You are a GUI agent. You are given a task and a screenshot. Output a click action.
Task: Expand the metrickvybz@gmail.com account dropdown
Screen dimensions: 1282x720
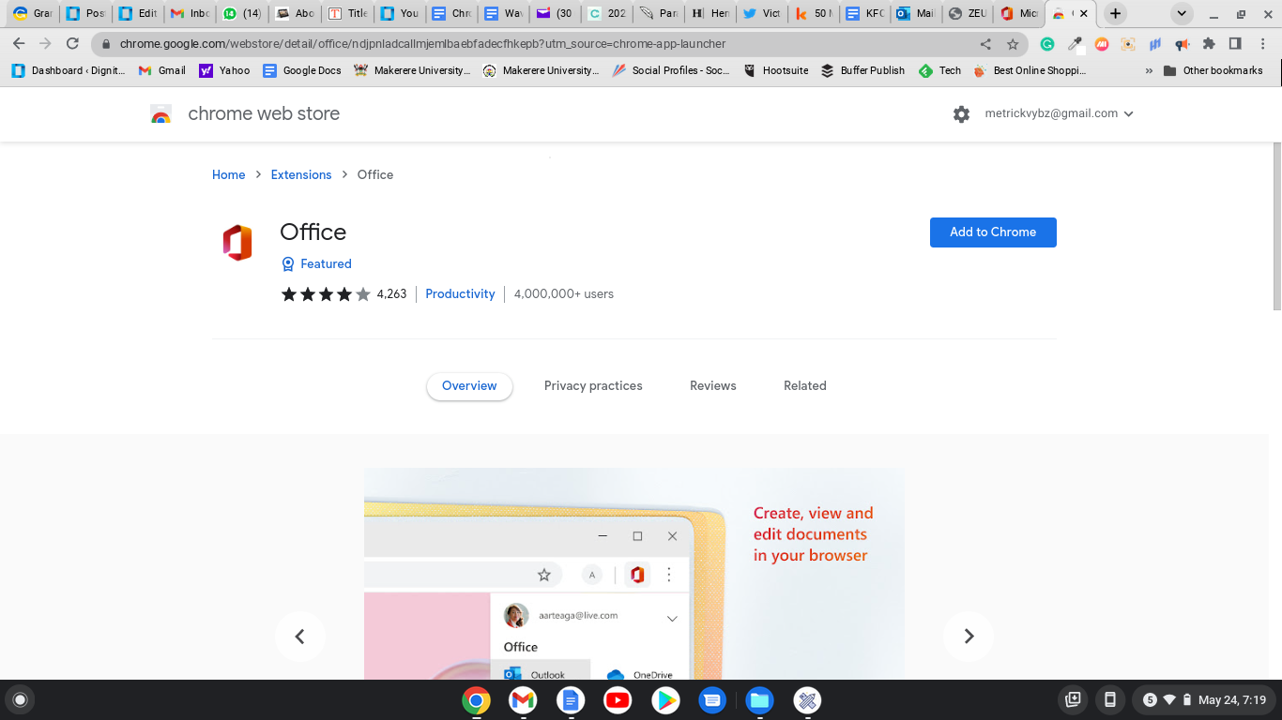(1060, 113)
